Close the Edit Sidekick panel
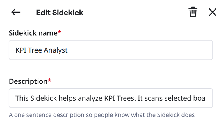The width and height of the screenshot is (221, 124). click(213, 12)
